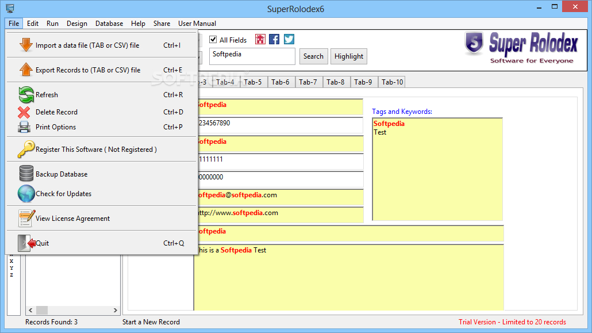Image resolution: width=592 pixels, height=333 pixels.
Task: Click the database cylinder Backup icon
Action: click(x=26, y=174)
